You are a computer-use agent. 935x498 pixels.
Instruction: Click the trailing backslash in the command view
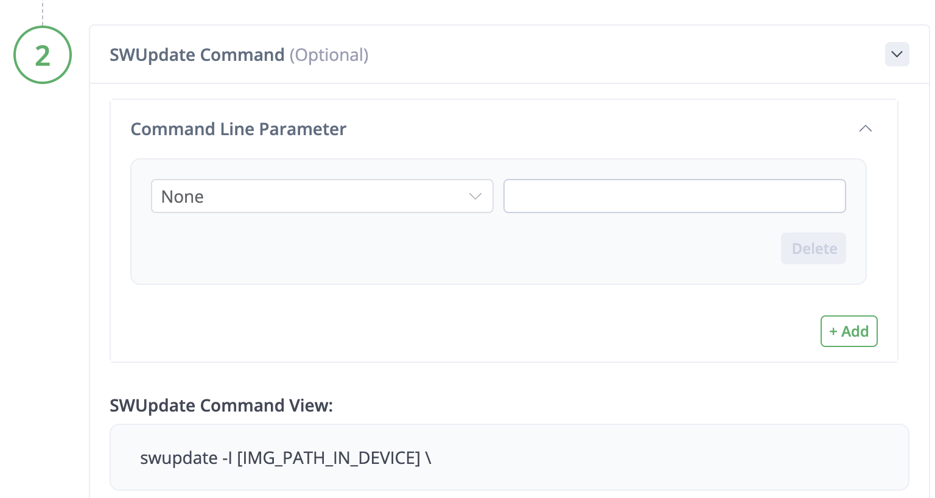click(429, 458)
